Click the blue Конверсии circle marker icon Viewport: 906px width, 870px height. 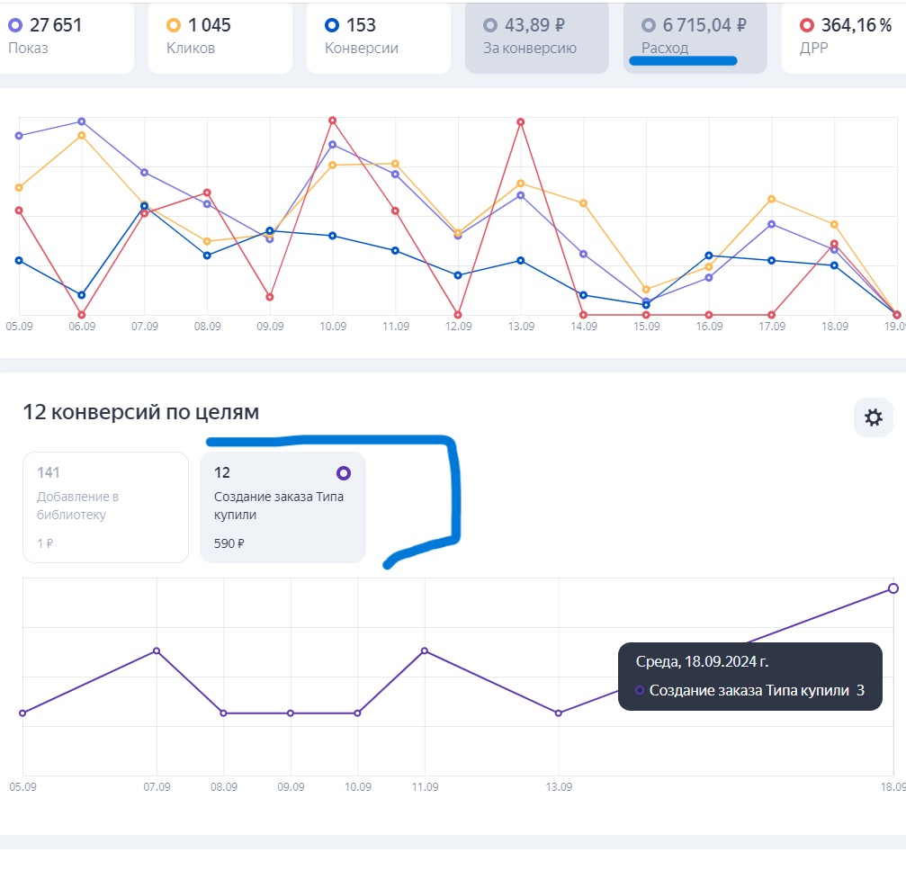tap(332, 25)
